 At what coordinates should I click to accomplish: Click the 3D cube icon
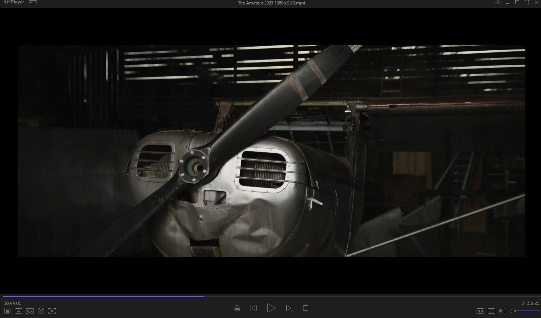[x=41, y=311]
